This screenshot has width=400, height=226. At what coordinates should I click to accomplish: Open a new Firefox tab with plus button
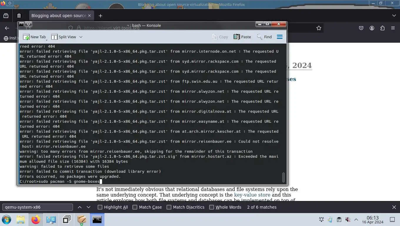coord(100,16)
